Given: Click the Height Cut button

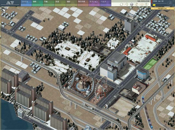Looking at the screenshot, I should click(x=162, y=8).
